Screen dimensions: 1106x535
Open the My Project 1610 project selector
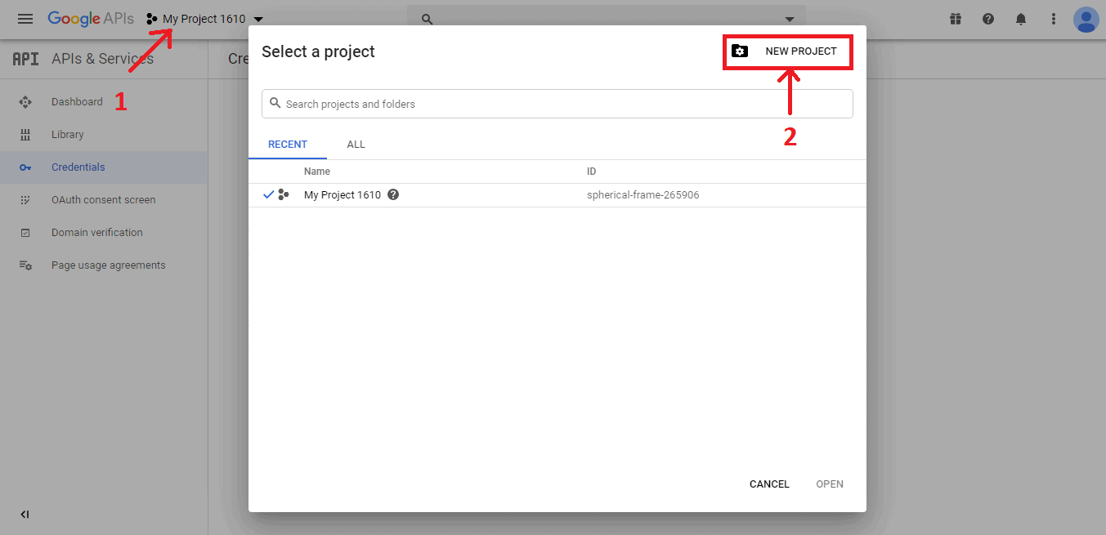tap(204, 19)
